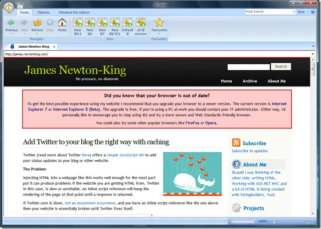The image size is (321, 229).
Task: Click the Refresh page icon
Action: click(37, 22)
